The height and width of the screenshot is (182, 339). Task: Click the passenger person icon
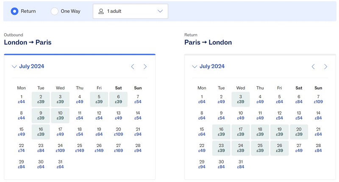coord(101,11)
